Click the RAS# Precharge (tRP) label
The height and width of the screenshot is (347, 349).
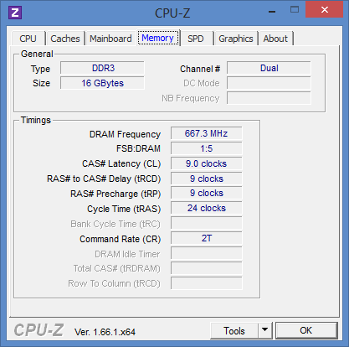(115, 194)
